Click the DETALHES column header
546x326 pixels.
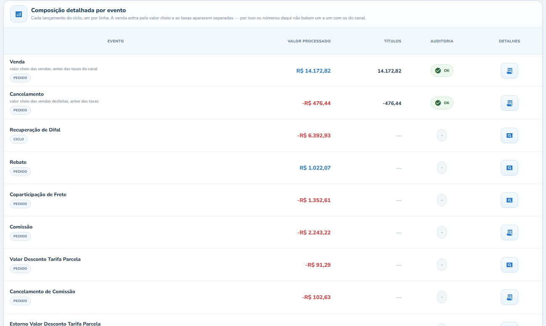coord(509,41)
